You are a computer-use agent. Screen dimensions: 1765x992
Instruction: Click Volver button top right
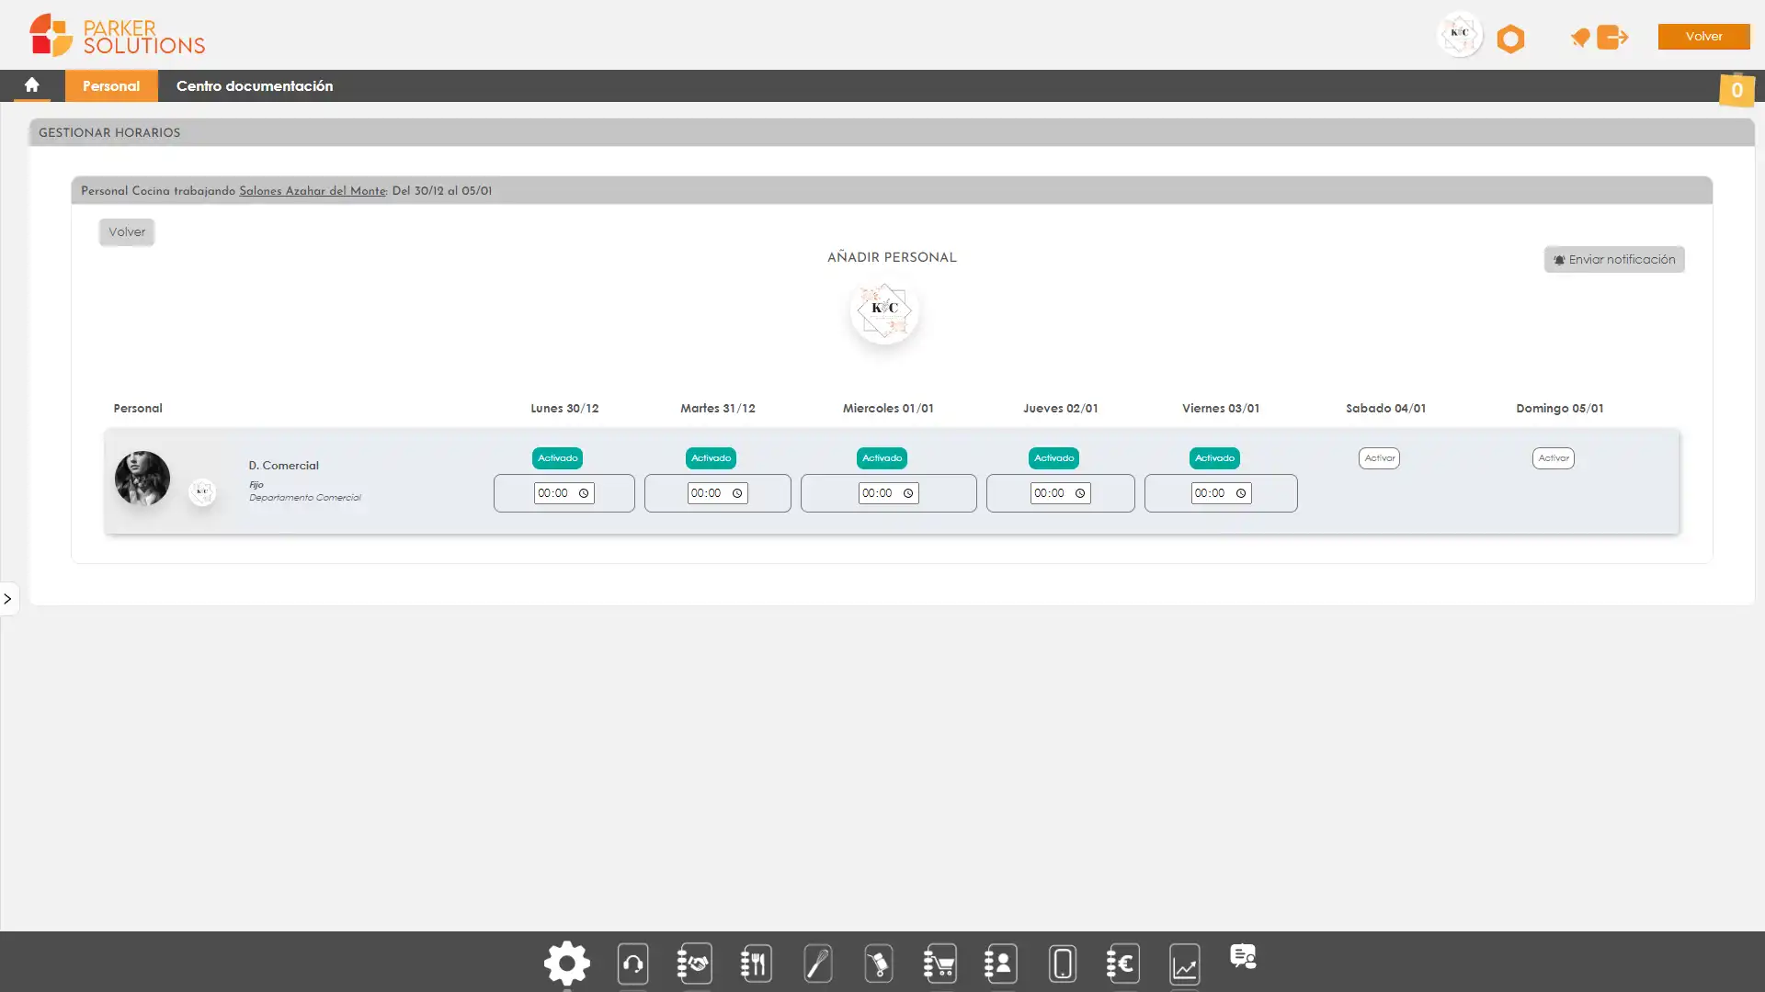tap(1703, 37)
